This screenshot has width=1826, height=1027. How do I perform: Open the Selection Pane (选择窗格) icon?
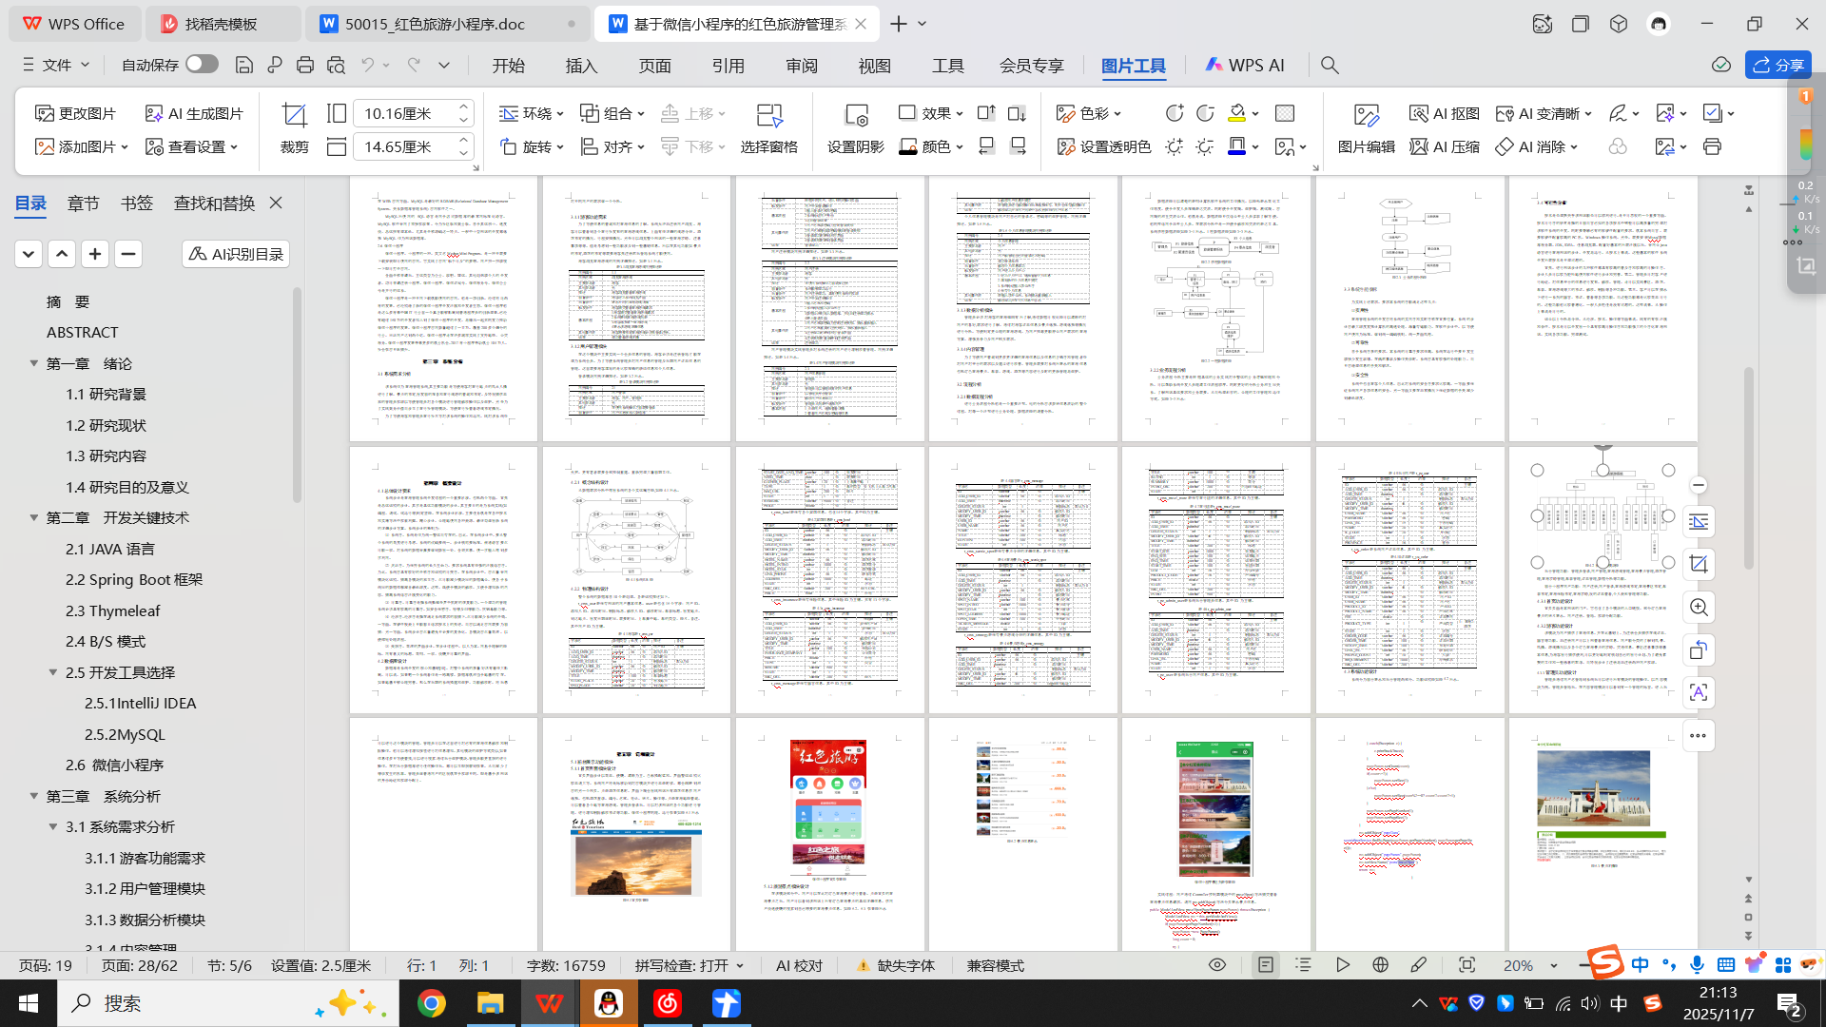pos(768,115)
